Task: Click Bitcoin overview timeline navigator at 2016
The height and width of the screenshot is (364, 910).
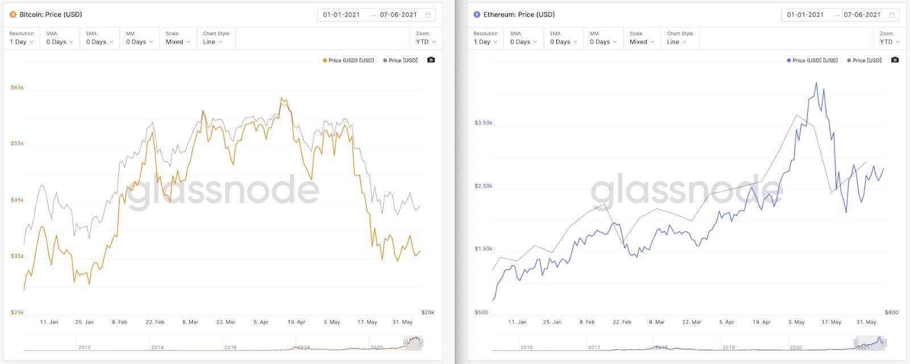Action: click(230, 347)
